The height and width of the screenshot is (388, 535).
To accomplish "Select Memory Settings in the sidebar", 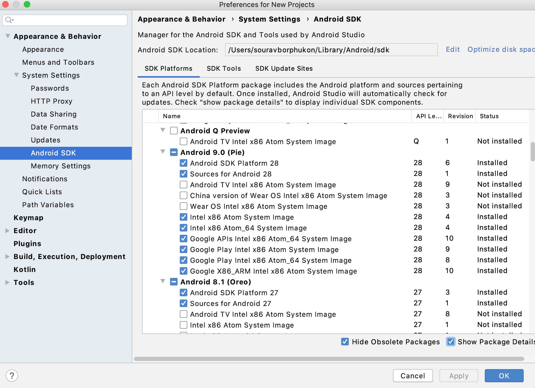I will [x=61, y=166].
